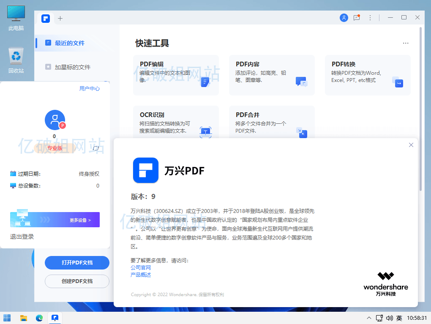
Task: Click the monitor icon next to 总设备数
Action: pos(13,186)
